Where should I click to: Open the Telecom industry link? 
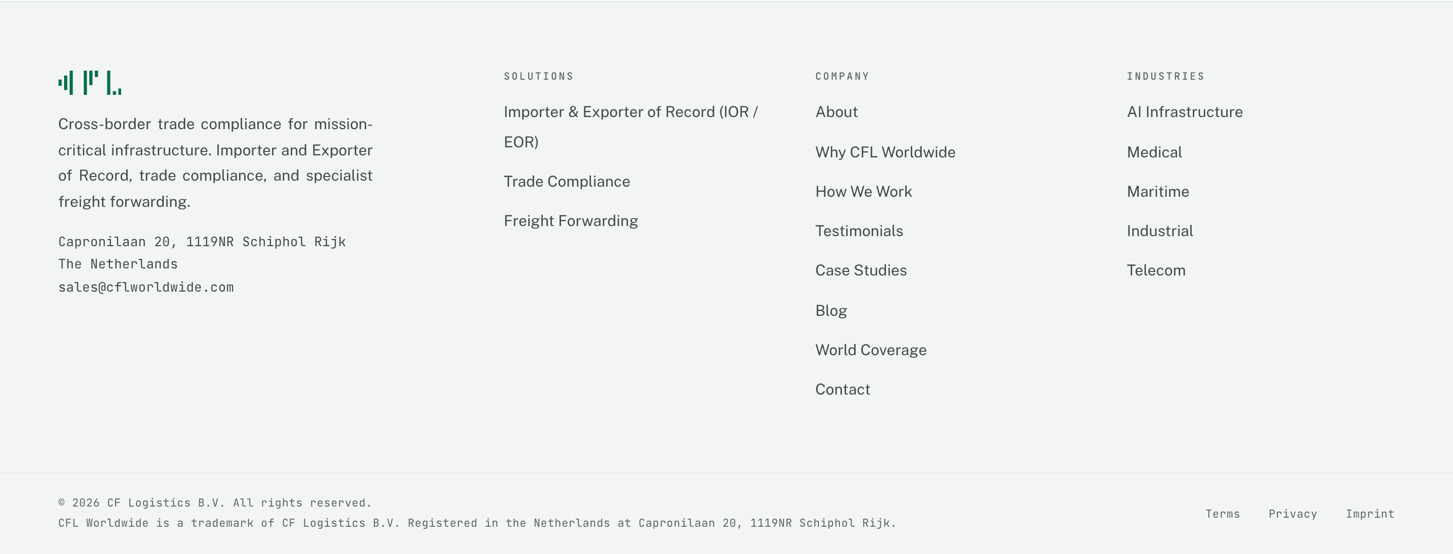coord(1156,271)
